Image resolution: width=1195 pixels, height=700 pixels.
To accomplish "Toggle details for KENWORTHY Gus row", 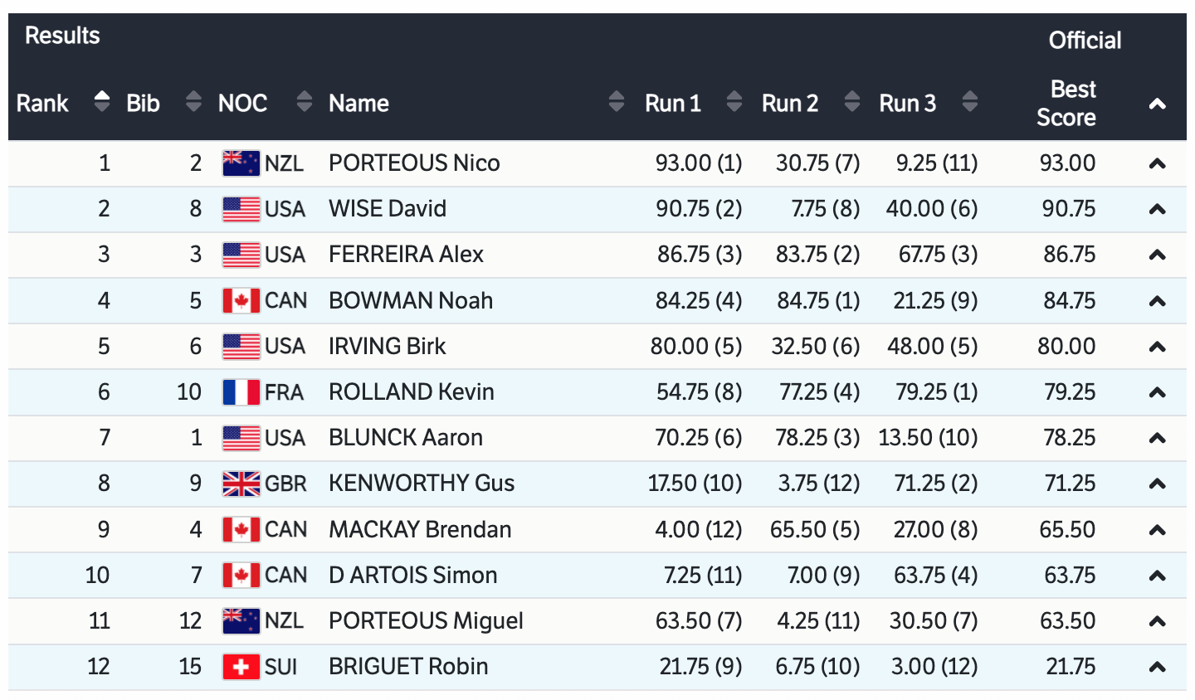I will click(1157, 484).
